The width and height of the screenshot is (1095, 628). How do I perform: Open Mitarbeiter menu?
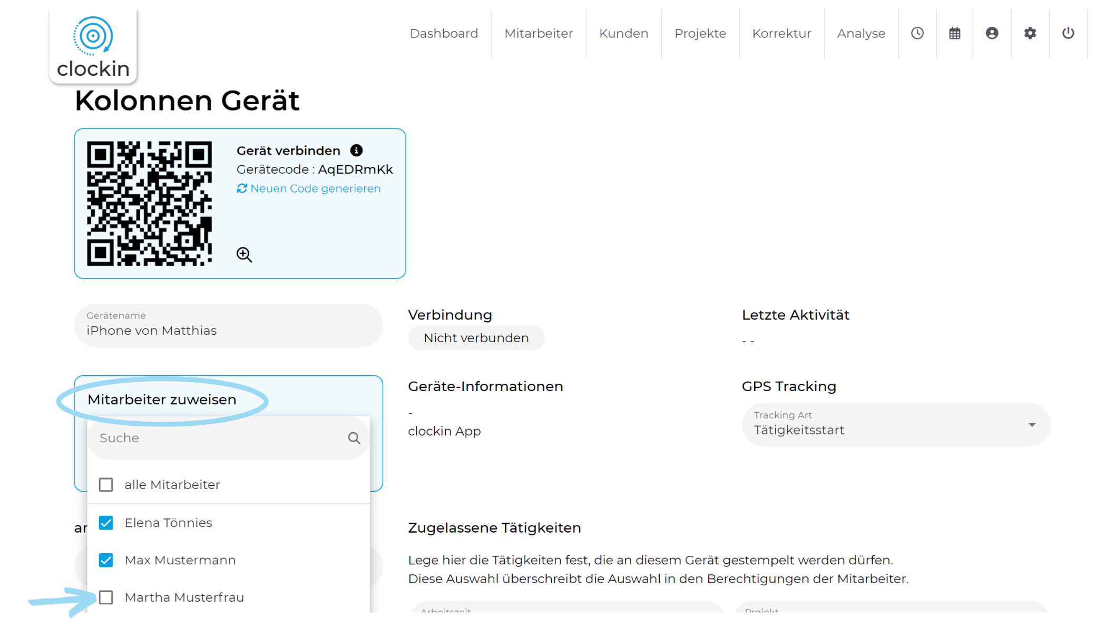(539, 33)
